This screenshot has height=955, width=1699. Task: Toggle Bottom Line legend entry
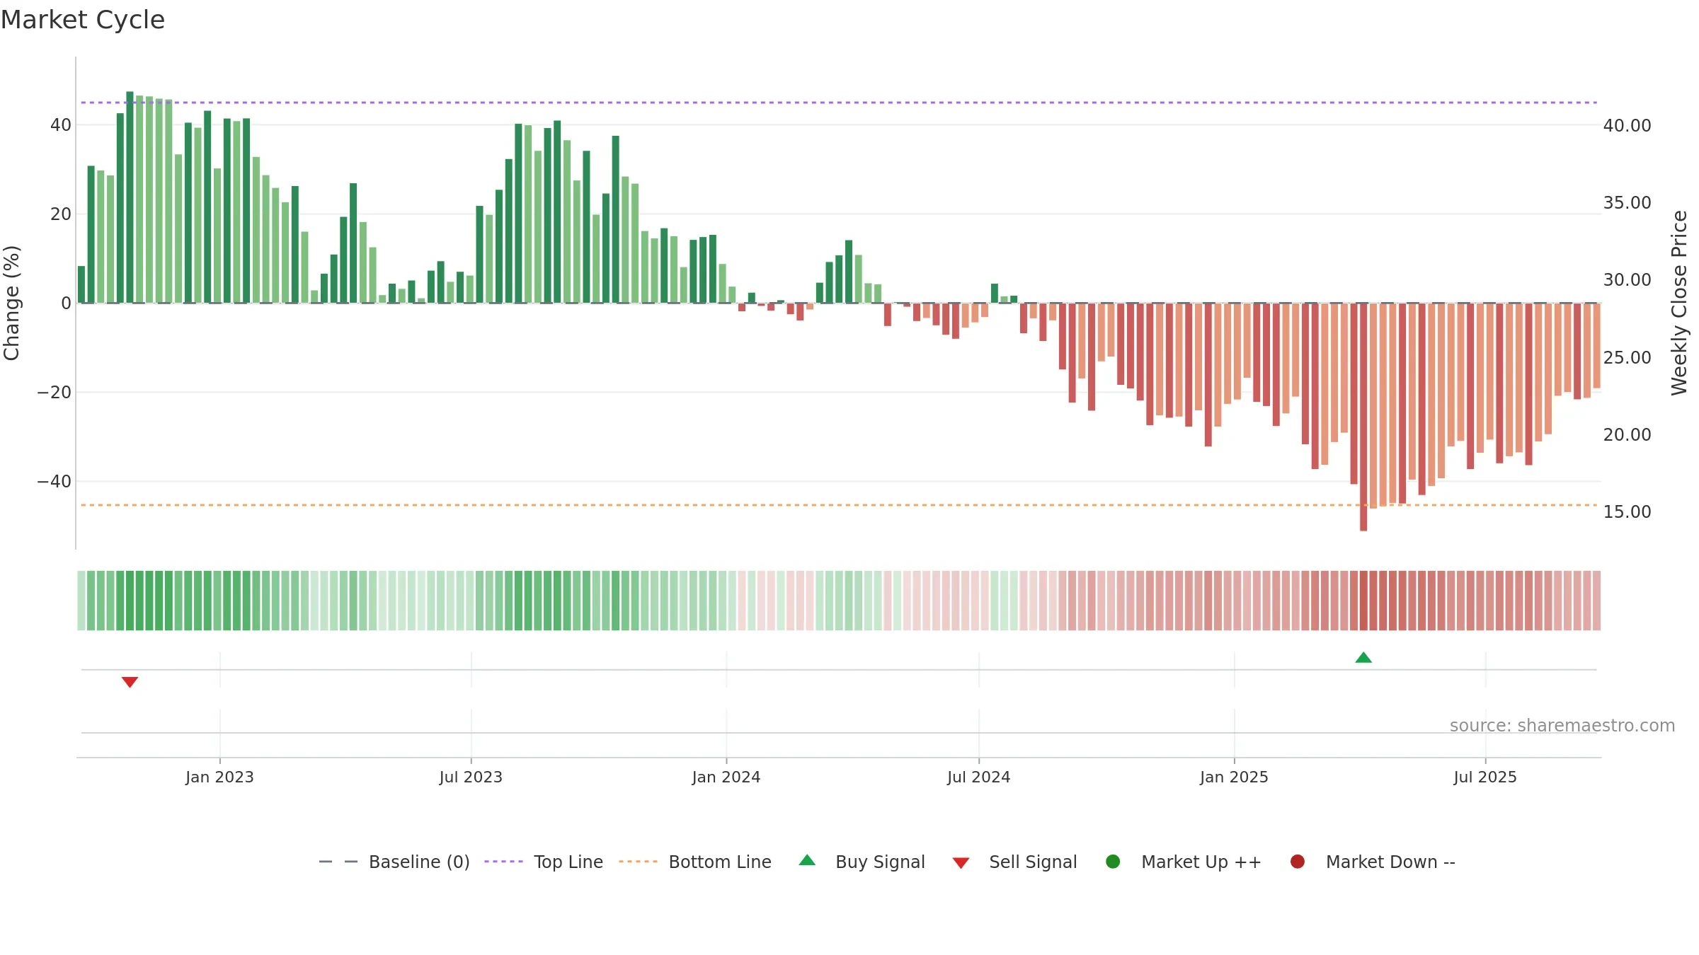(x=695, y=862)
